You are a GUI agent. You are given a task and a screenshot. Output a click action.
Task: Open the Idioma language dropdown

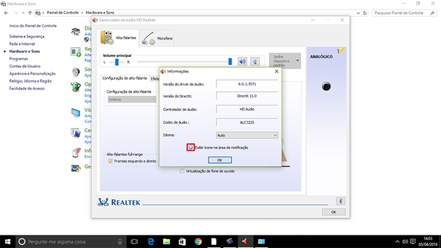click(247, 135)
